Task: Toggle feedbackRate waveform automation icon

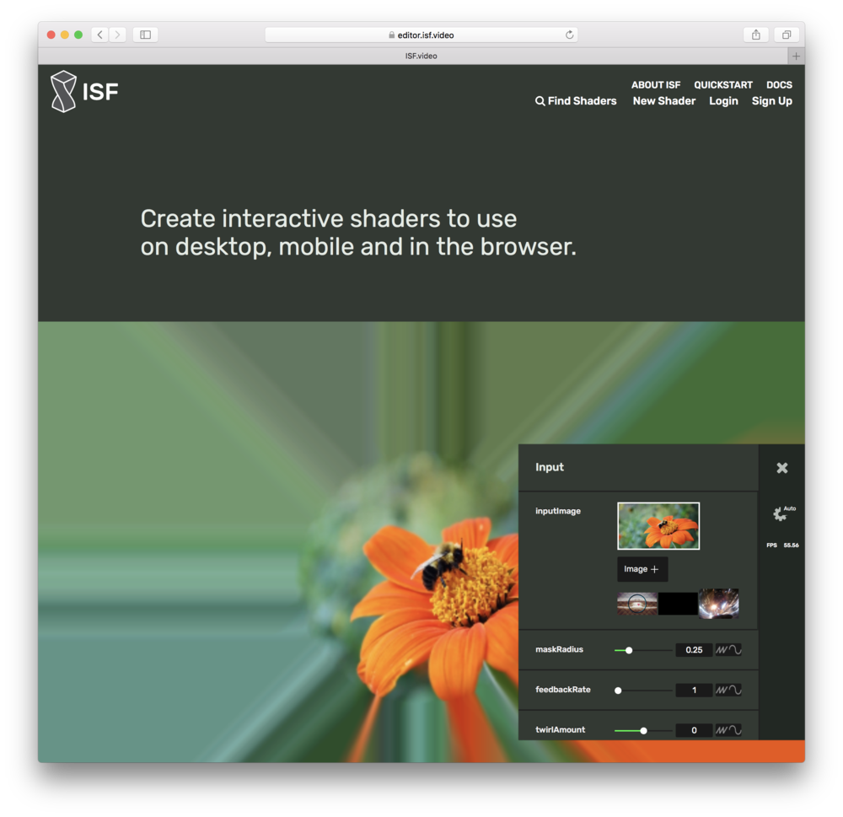Action: click(x=728, y=690)
